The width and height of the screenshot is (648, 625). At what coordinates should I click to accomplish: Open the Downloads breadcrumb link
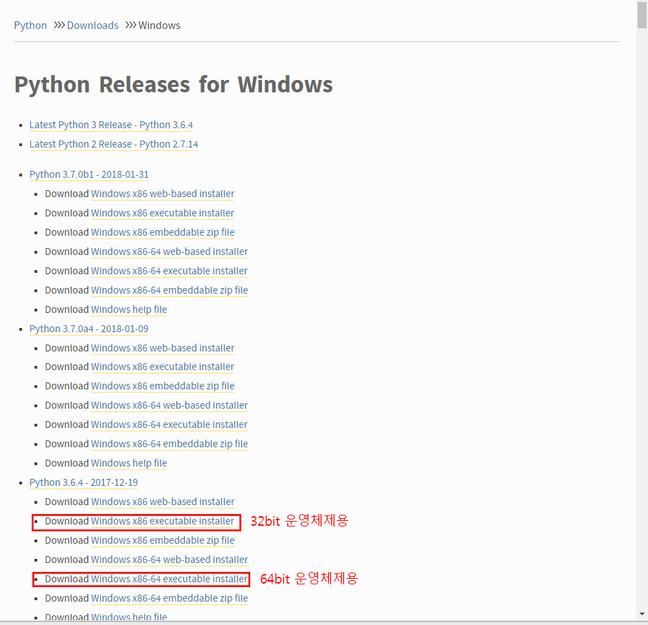(92, 25)
